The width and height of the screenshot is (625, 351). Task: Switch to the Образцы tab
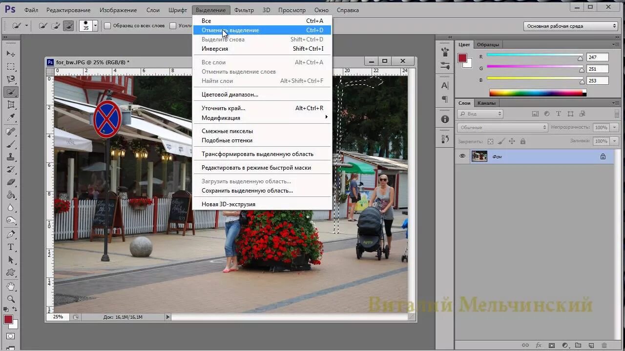(488, 44)
